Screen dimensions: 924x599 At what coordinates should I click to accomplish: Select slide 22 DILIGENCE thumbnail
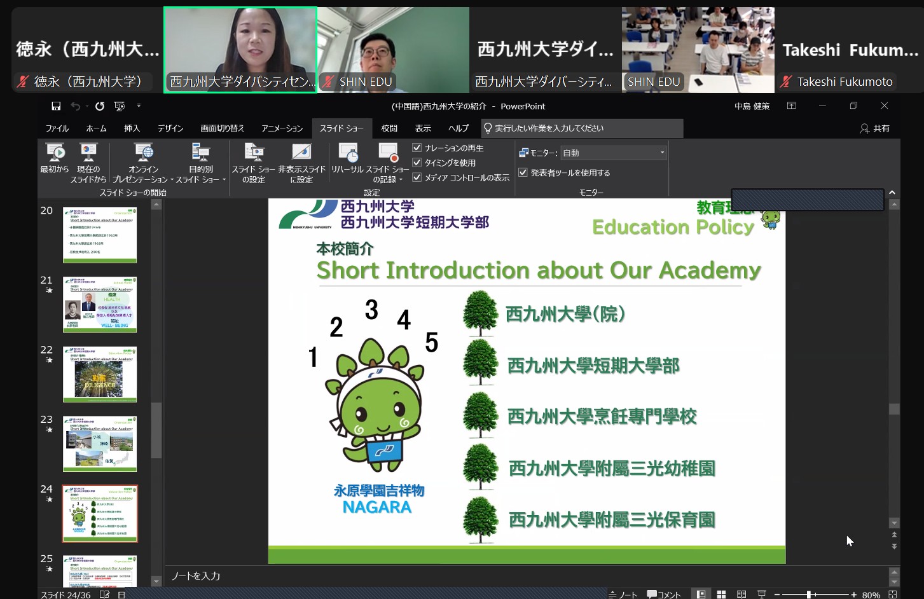(100, 374)
